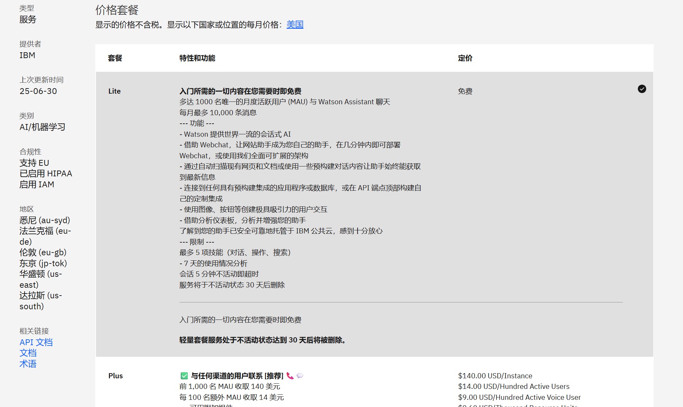Viewport: 683px width, 407px height.
Task: Click the IBM provider value
Action: 27,55
